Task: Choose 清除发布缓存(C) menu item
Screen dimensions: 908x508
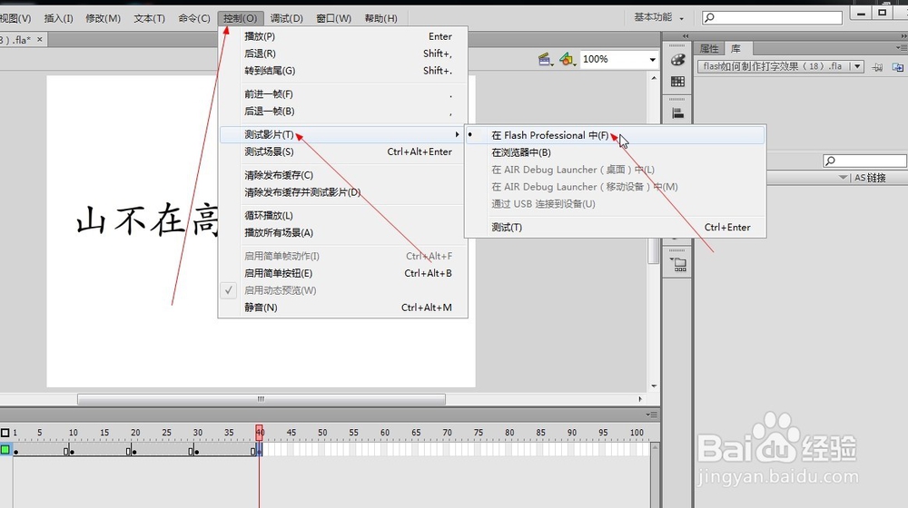Action: coord(343,175)
